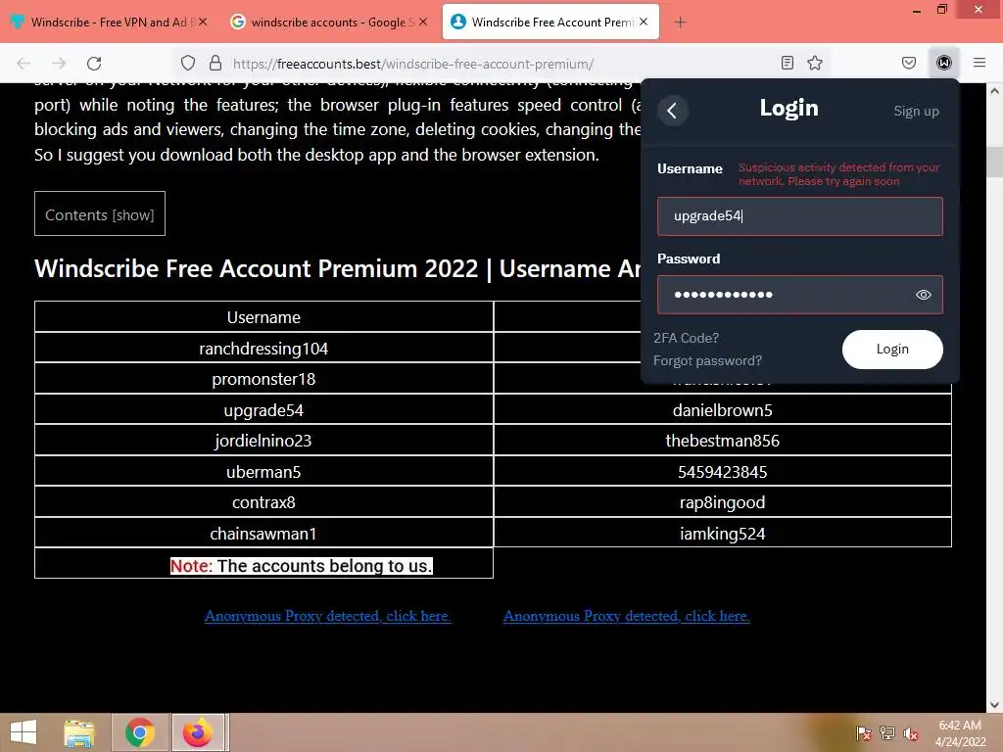Select username cell ranchdressing104

tap(263, 349)
